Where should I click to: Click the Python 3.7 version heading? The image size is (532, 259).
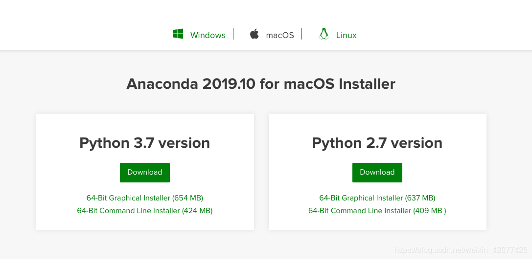click(145, 143)
